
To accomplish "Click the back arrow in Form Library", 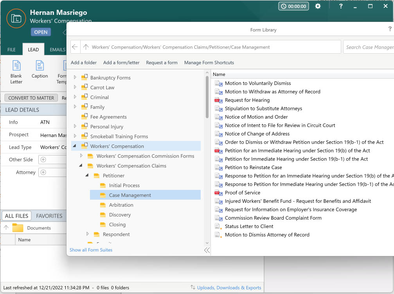I will tap(75, 47).
